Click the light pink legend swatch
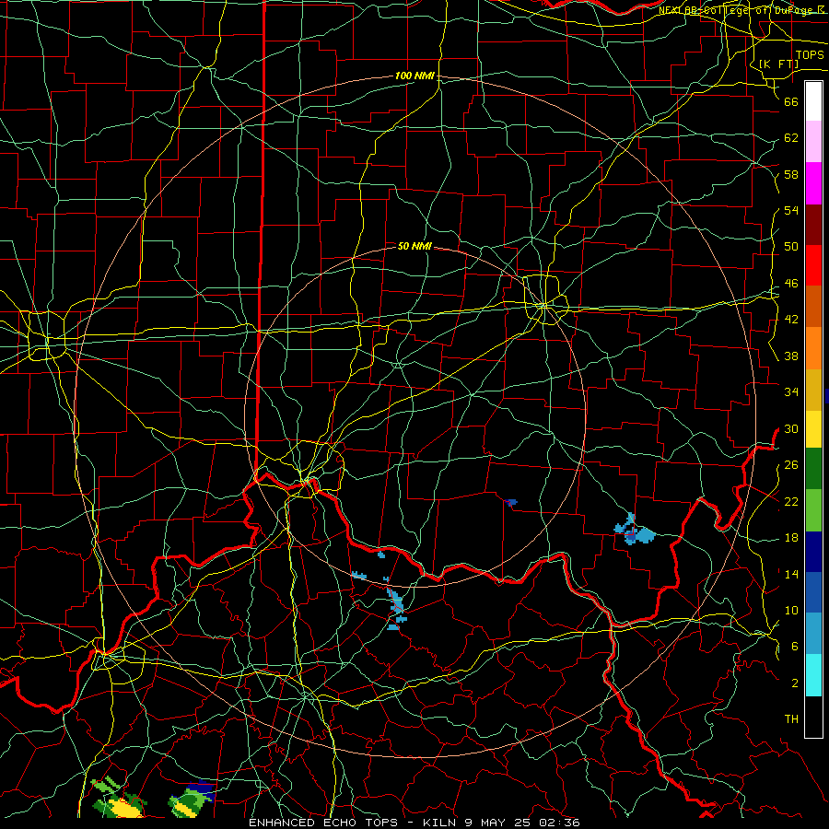 pos(813,141)
